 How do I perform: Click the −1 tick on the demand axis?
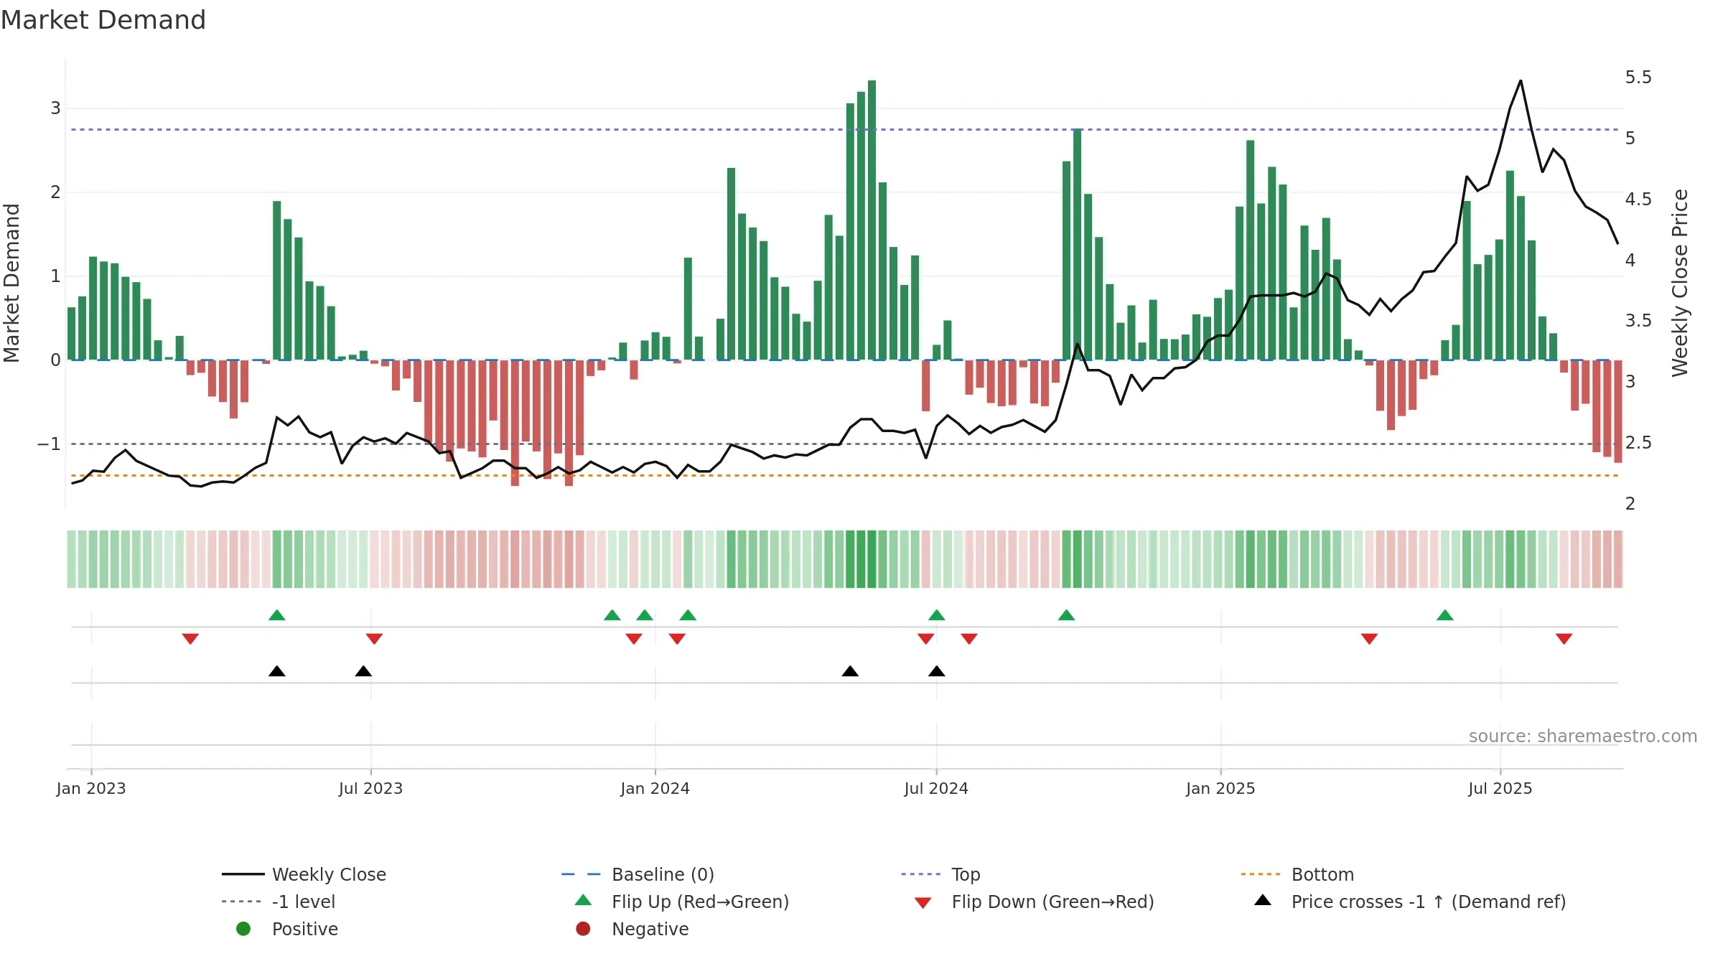[x=50, y=444]
